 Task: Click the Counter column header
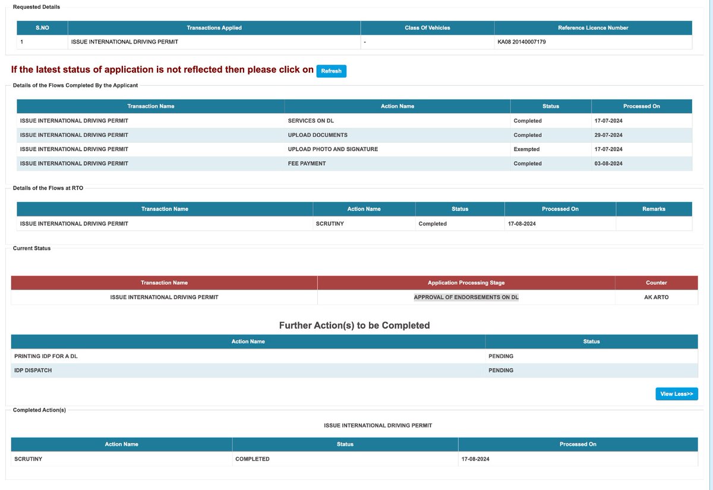657,283
